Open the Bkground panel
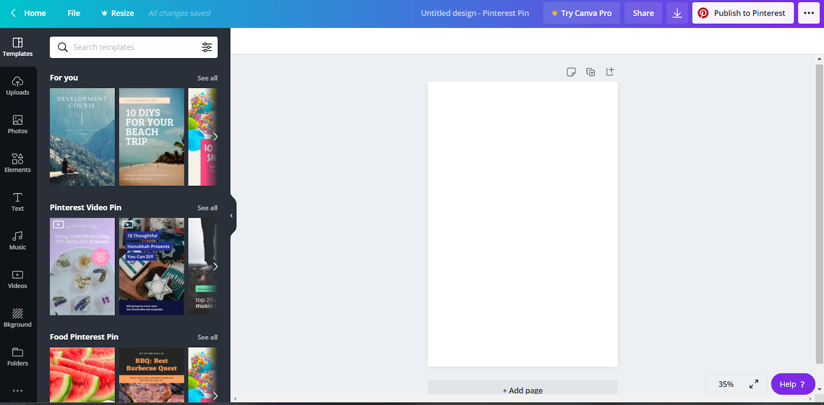This screenshot has width=824, height=405. click(x=18, y=318)
